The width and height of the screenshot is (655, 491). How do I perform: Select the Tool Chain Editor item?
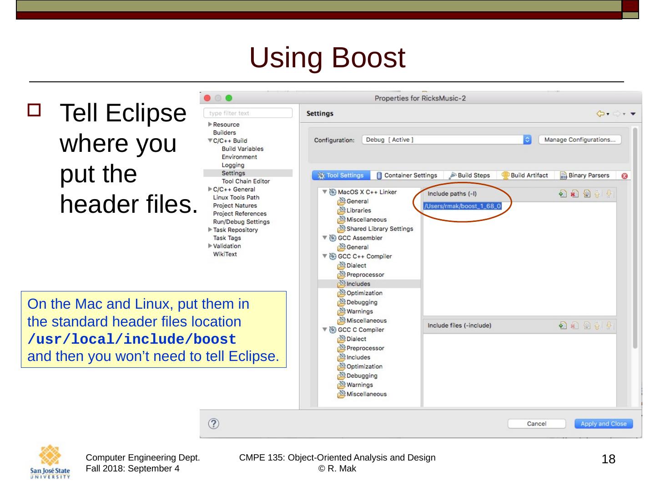click(246, 181)
